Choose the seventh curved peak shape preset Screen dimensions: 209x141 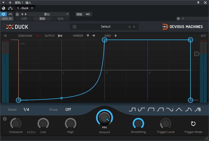point(188,110)
